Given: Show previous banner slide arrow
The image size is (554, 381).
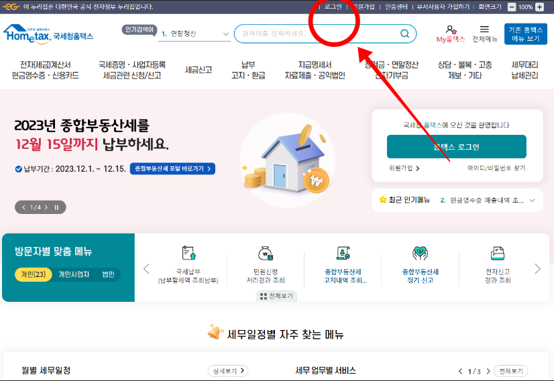Looking at the screenshot, I should tap(23, 207).
